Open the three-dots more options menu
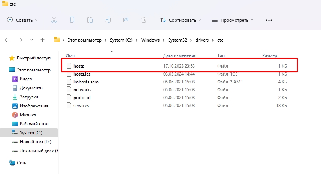This screenshot has width=321, height=174. tap(269, 20)
